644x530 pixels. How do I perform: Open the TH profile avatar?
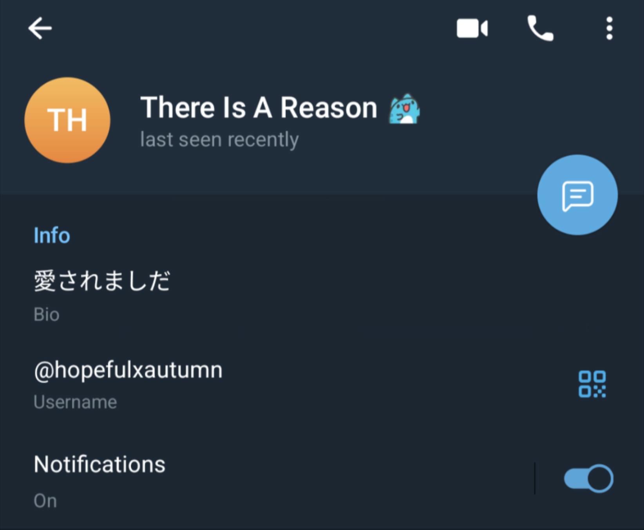67,120
